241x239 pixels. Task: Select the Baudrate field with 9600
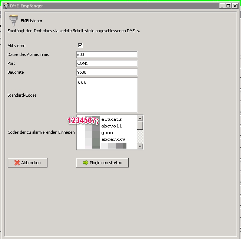[107, 72]
